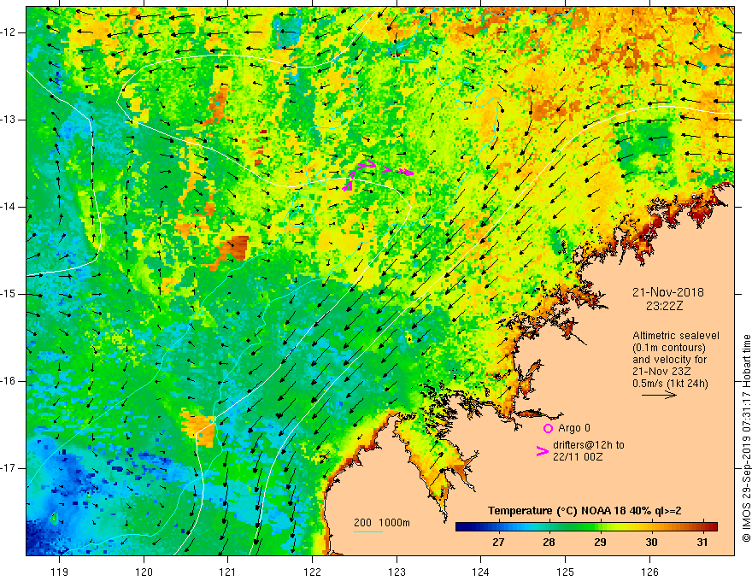752x581 pixels.
Task: Click the magenta Argo circle legend symbol
Action: point(548,428)
